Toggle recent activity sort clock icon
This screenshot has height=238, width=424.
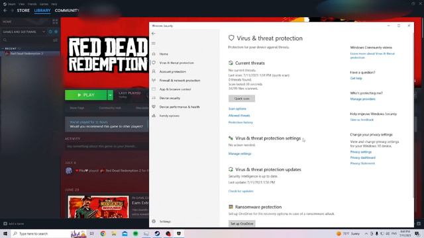coord(50,32)
